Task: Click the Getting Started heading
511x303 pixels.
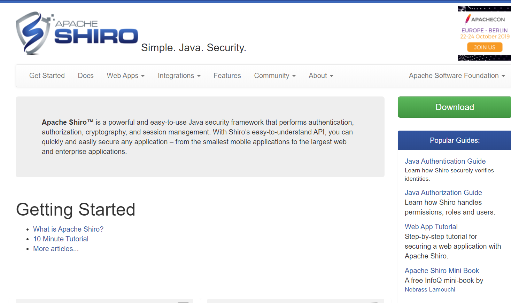Action: click(76, 209)
